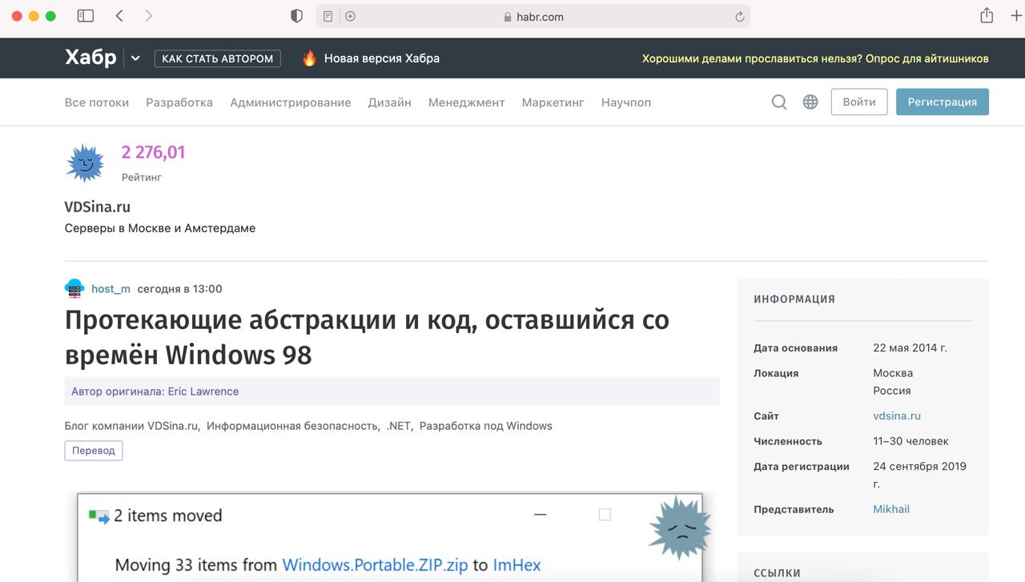Click the habr.com address field
Viewport: 1025px width, 582px height.
pyautogui.click(x=533, y=16)
